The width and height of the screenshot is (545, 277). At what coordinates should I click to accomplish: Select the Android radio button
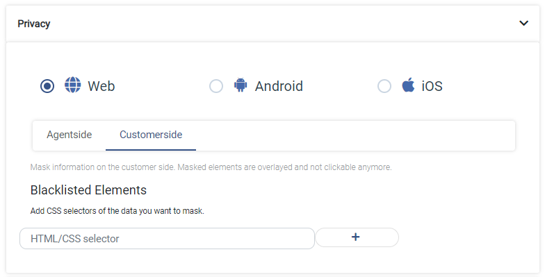[x=216, y=86]
